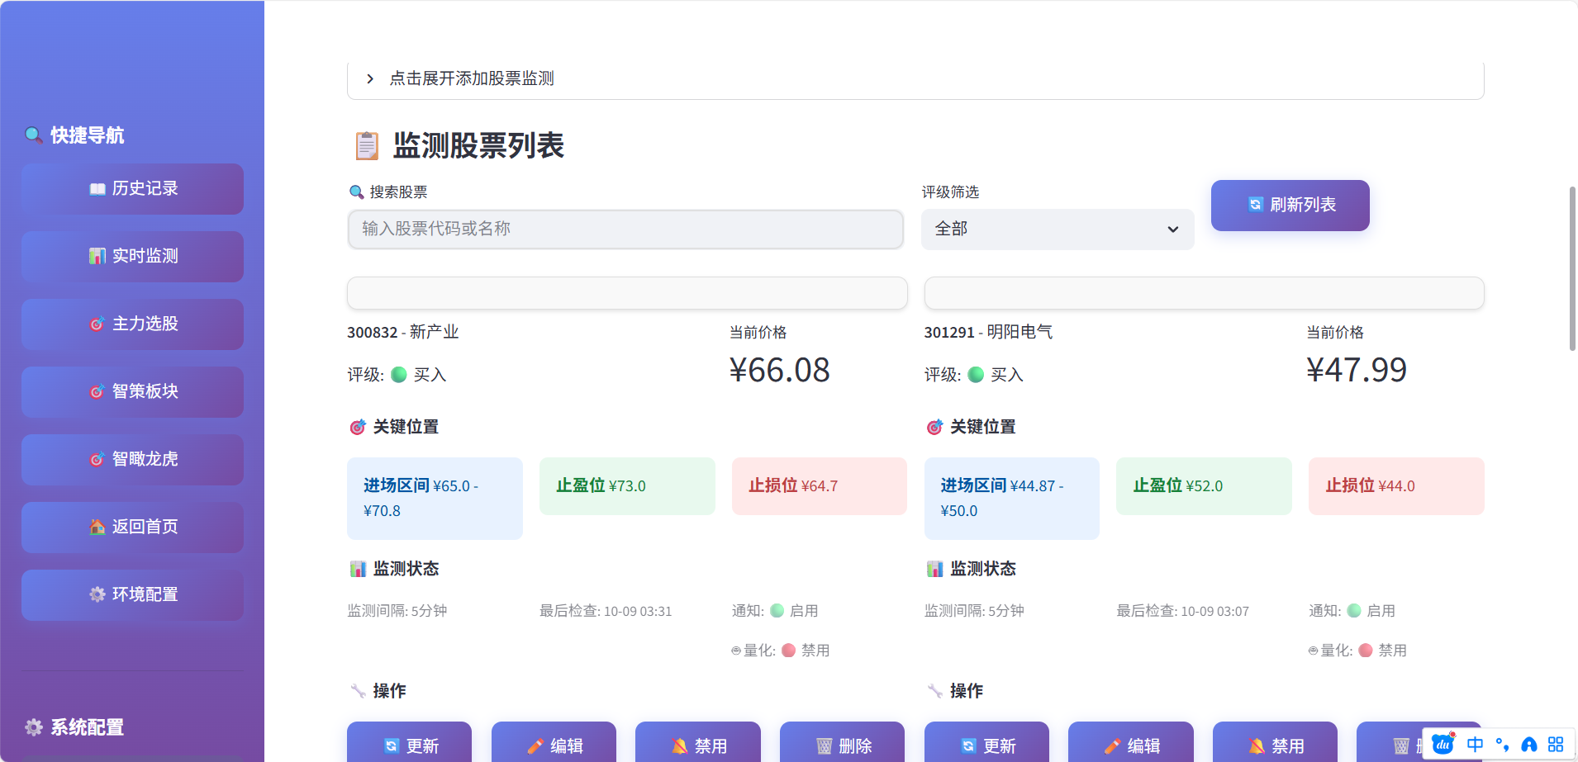
Task: Click the chart icon beside 监测状态 for 301291
Action: (x=934, y=569)
